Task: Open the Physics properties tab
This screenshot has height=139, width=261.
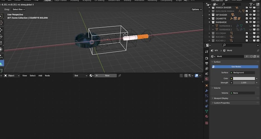Action: [x=206, y=101]
